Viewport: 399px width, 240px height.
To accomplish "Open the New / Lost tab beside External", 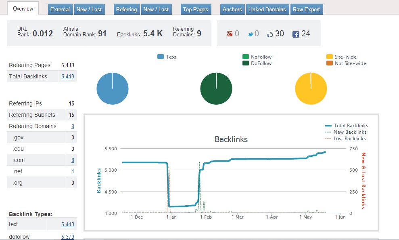I will (89, 9).
